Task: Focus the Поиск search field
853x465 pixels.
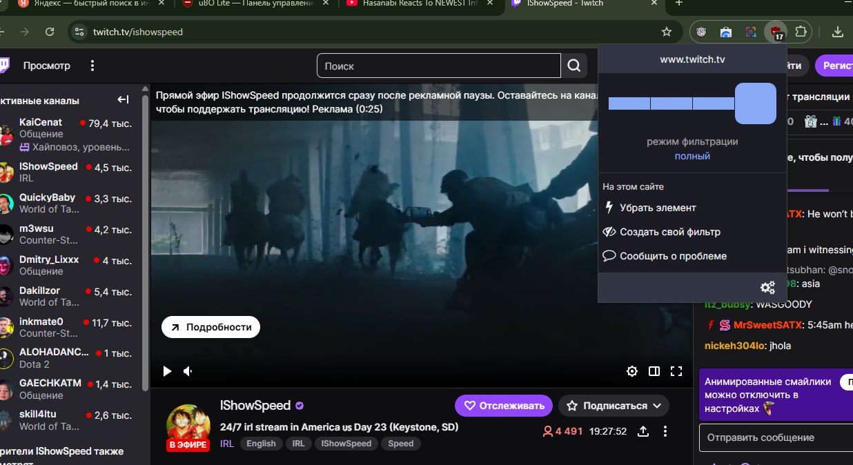Action: point(438,66)
